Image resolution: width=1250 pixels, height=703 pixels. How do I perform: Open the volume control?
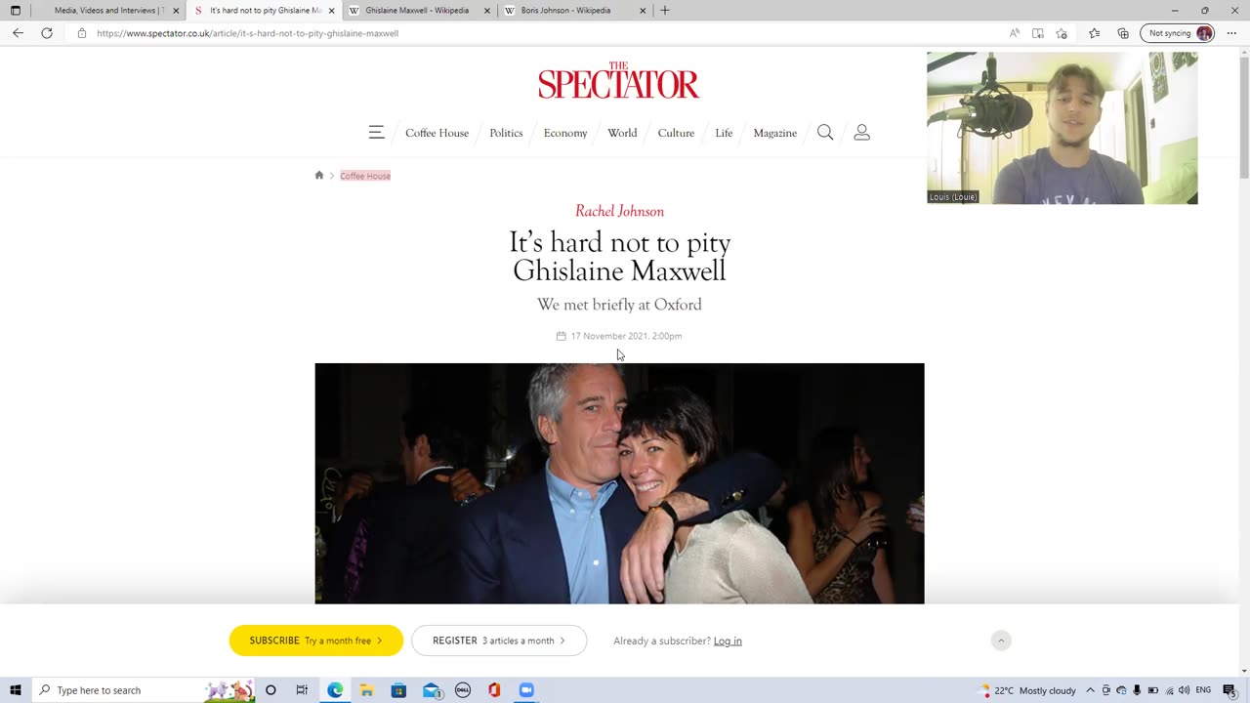tap(1185, 690)
